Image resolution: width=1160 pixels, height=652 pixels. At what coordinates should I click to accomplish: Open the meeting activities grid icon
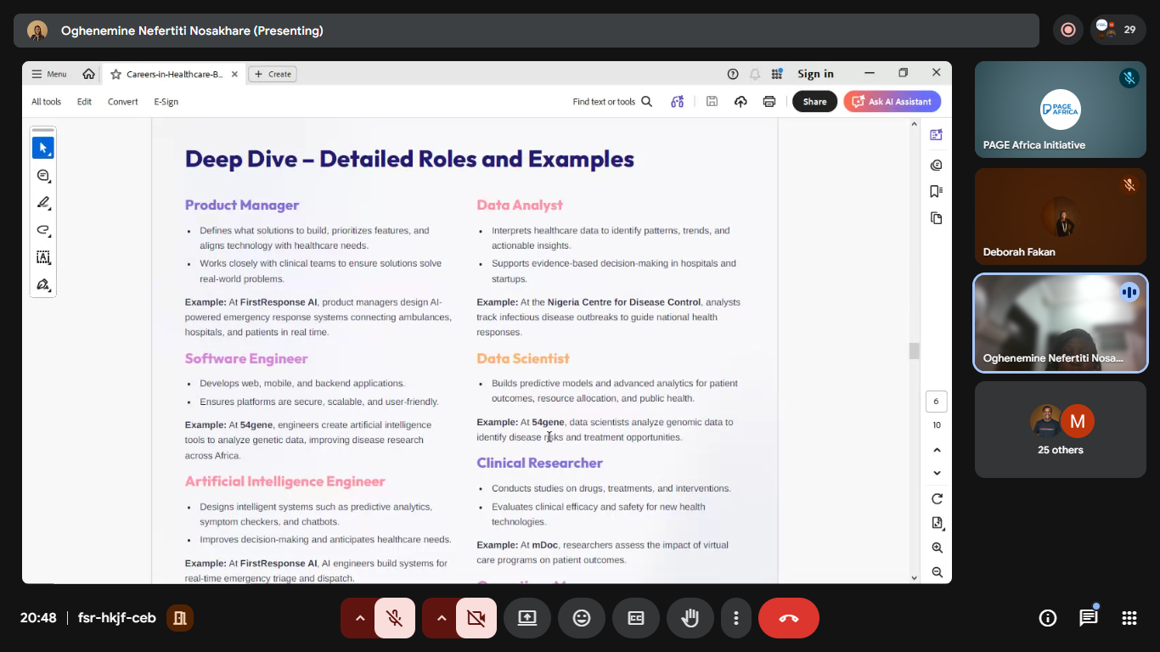tap(1129, 618)
